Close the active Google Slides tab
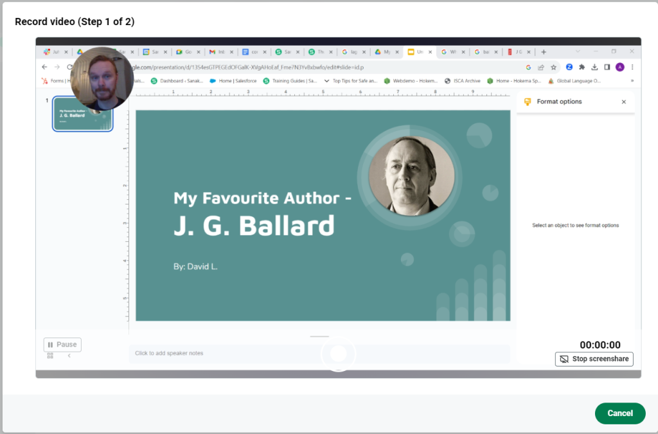 (x=430, y=52)
